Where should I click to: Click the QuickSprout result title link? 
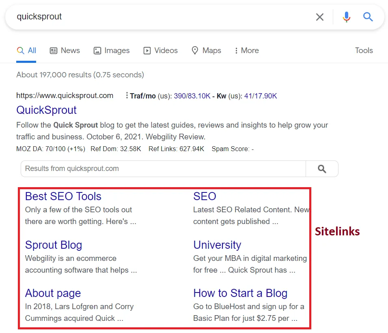pos(46,110)
